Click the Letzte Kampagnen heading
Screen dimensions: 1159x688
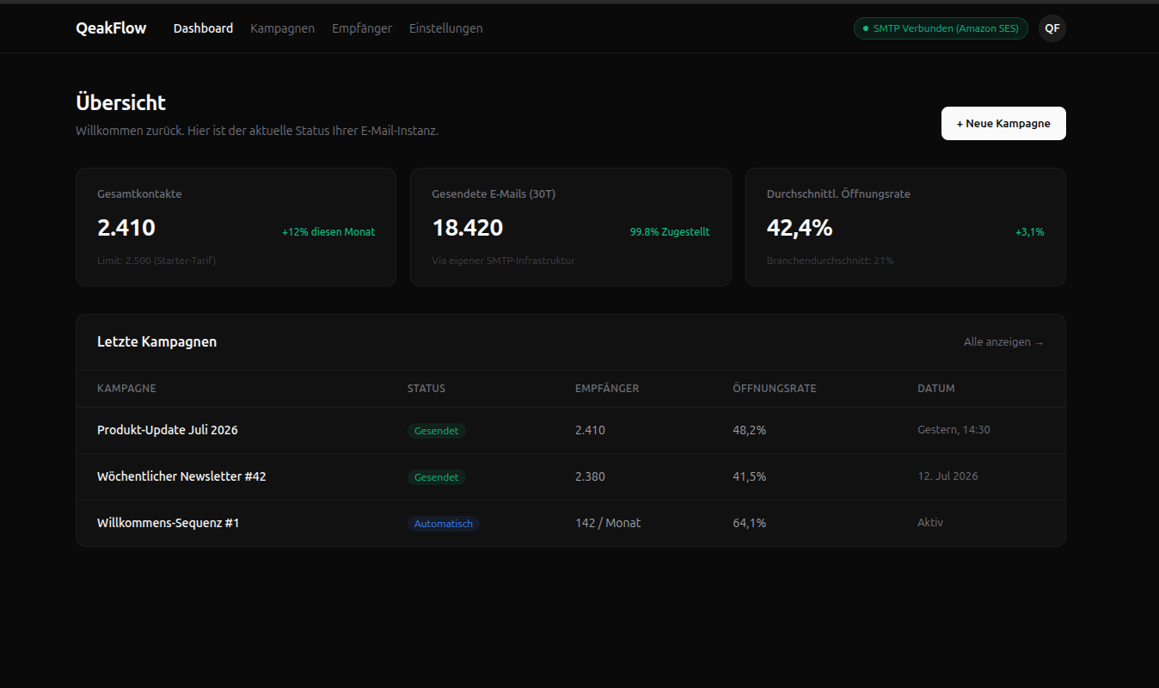tap(157, 342)
